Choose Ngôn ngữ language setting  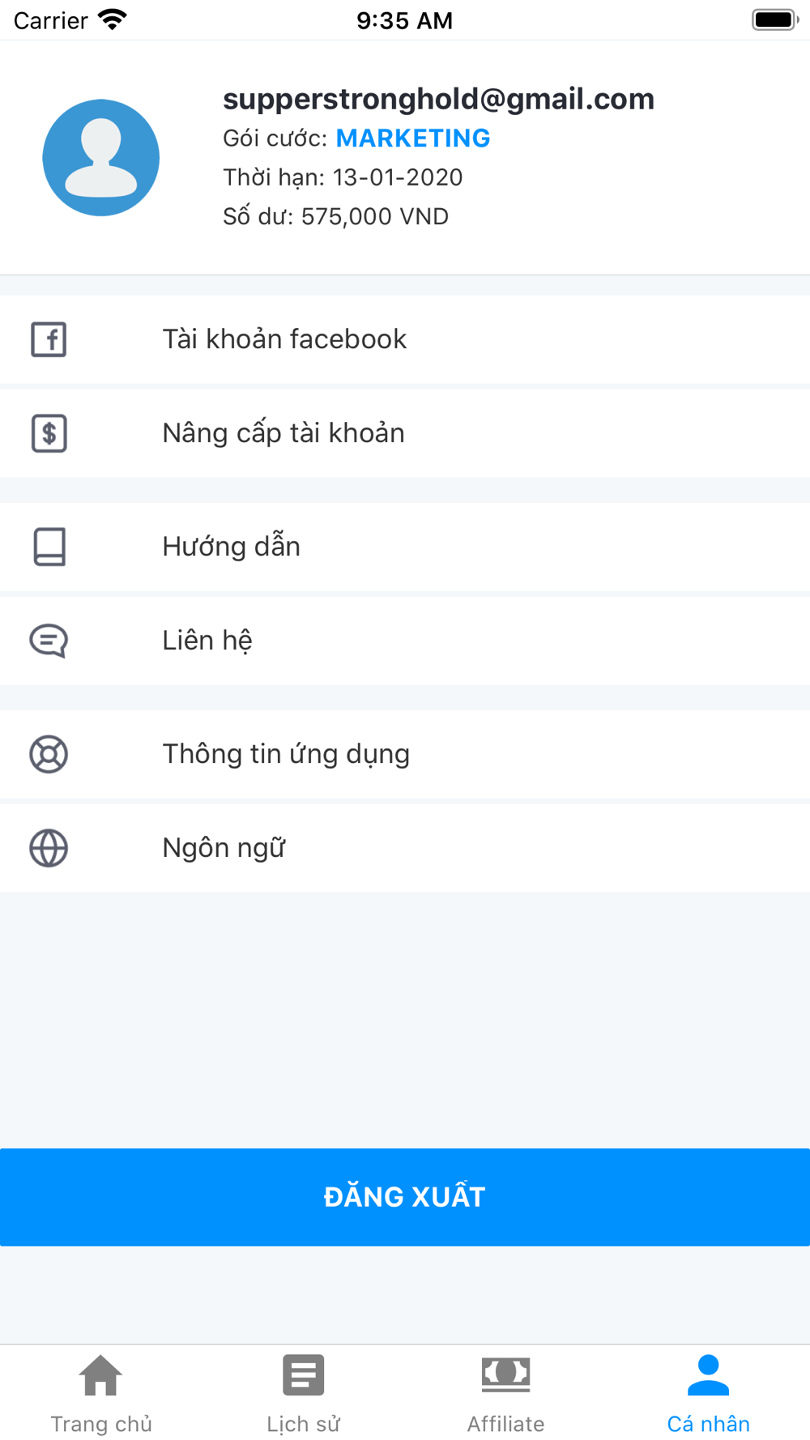(405, 848)
